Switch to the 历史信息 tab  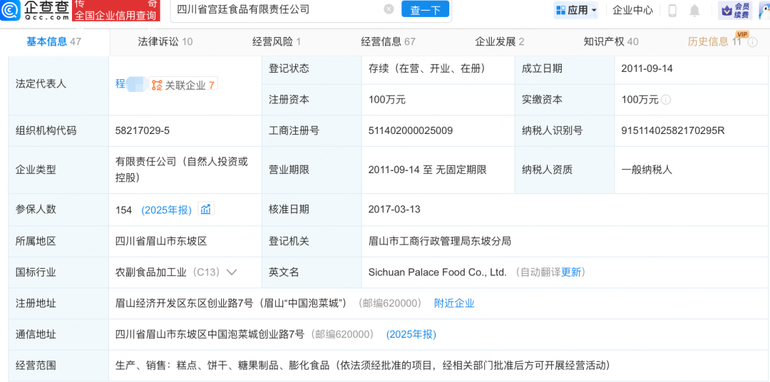[x=714, y=42]
